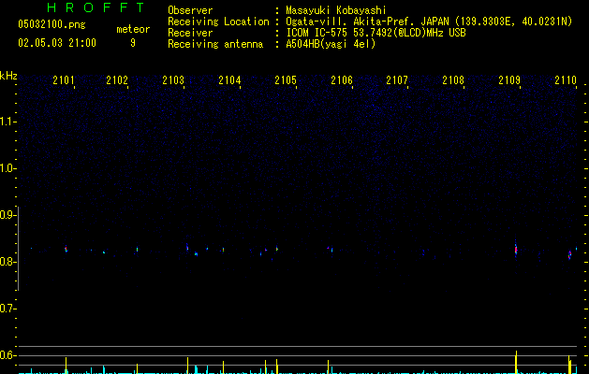Select the meteor count value 9
The height and width of the screenshot is (374, 589).
pos(133,43)
